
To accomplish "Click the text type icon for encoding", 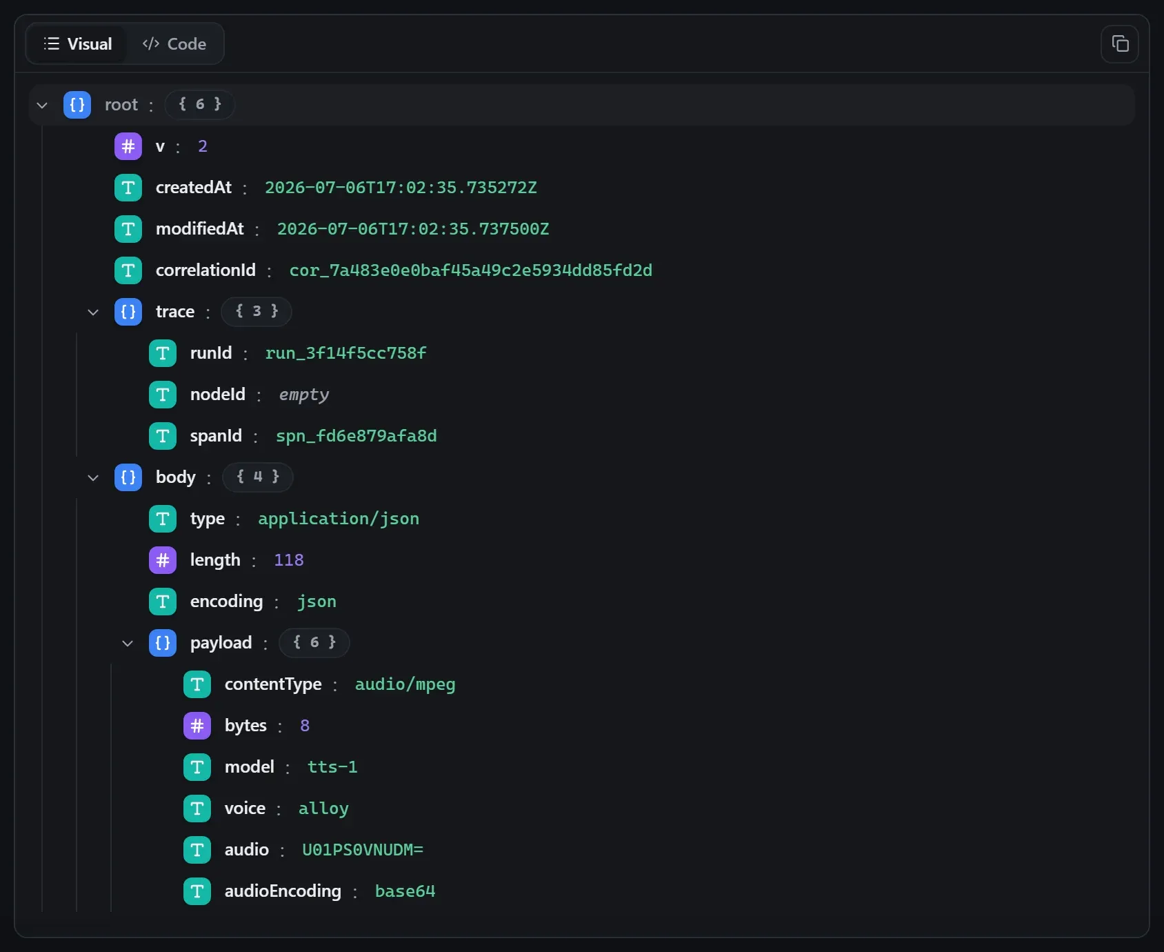I will [x=163, y=602].
